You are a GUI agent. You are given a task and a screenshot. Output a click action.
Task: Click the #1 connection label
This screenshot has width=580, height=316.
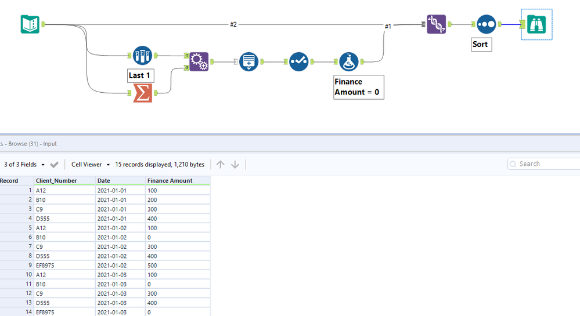pos(388,26)
